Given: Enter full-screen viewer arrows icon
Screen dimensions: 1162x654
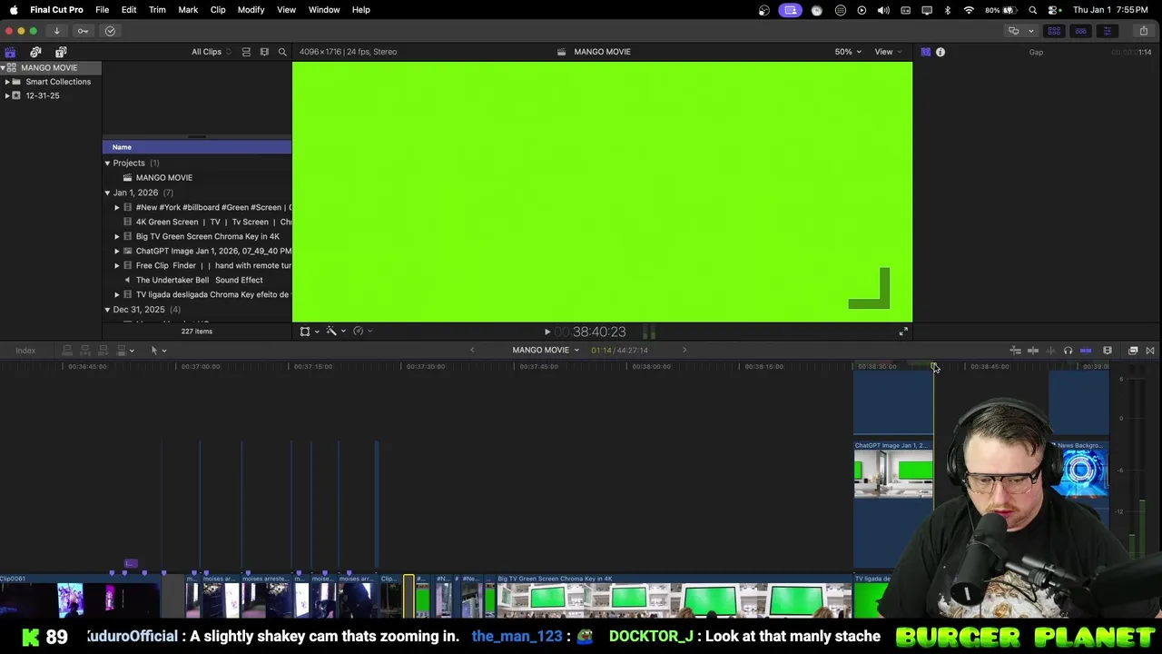Looking at the screenshot, I should pos(903,332).
